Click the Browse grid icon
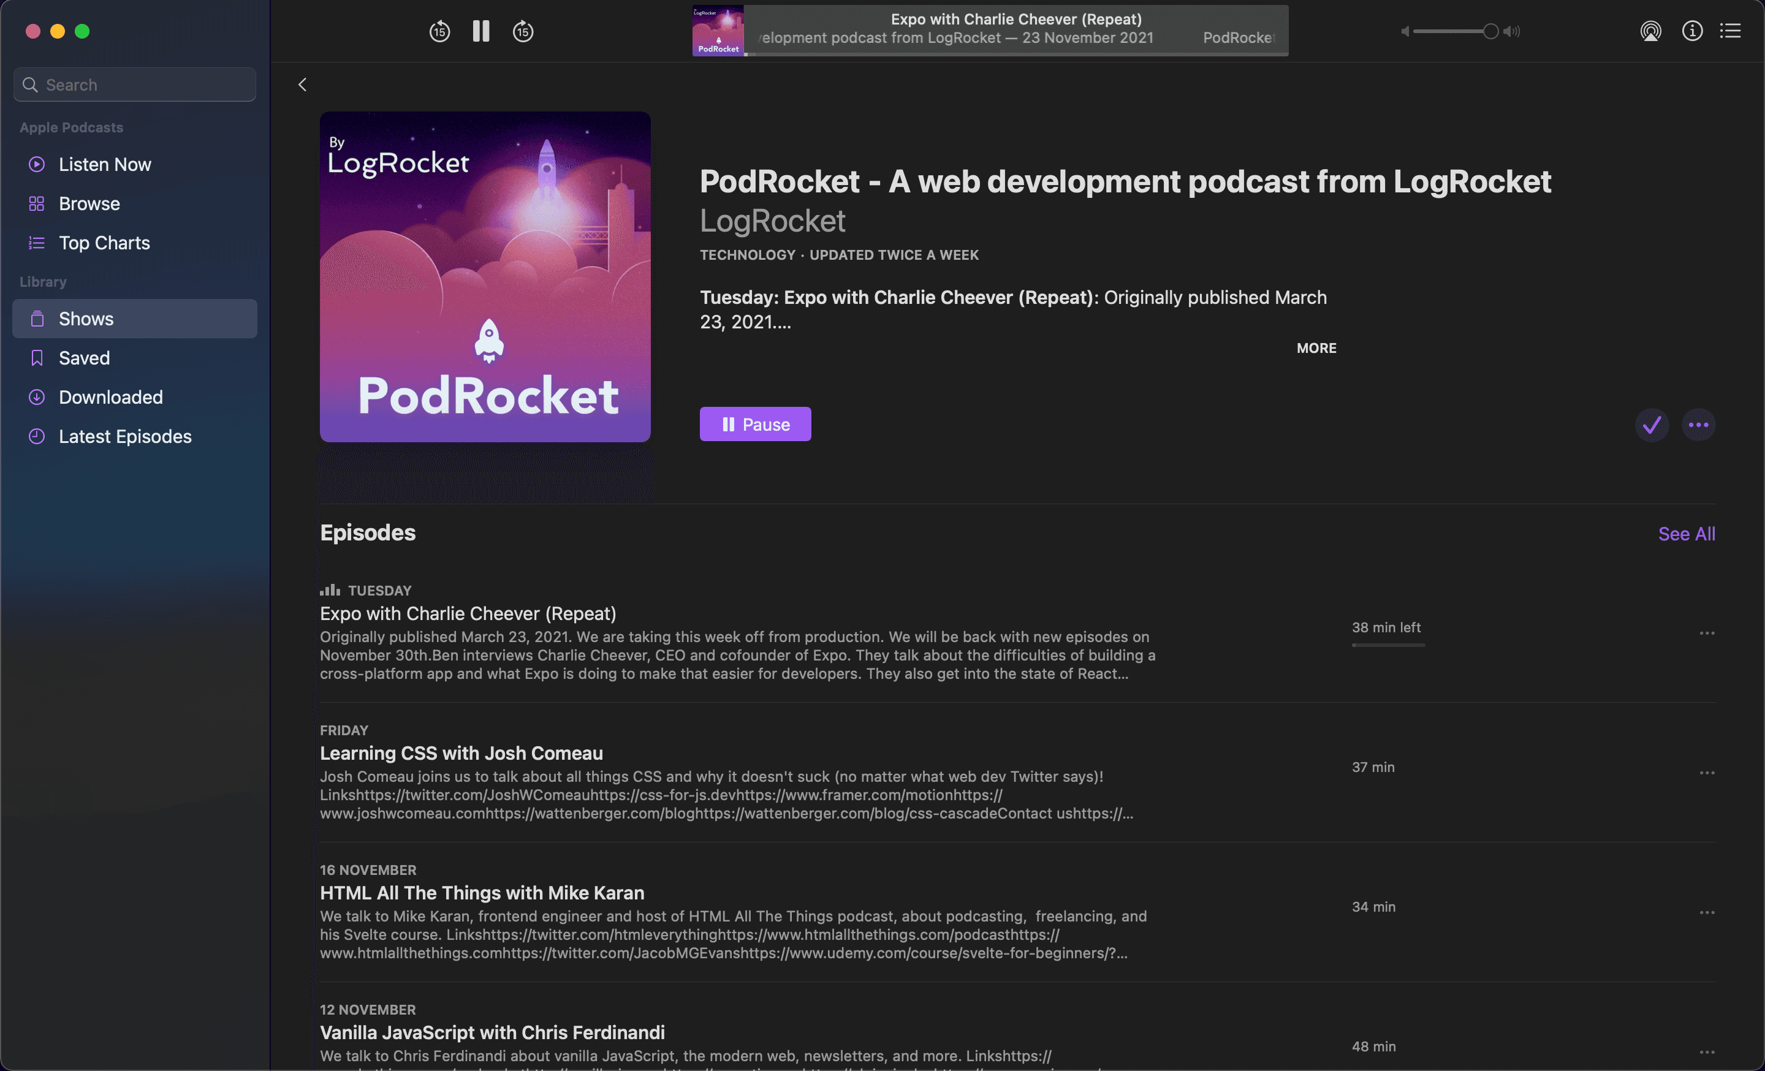The height and width of the screenshot is (1071, 1765). [37, 203]
